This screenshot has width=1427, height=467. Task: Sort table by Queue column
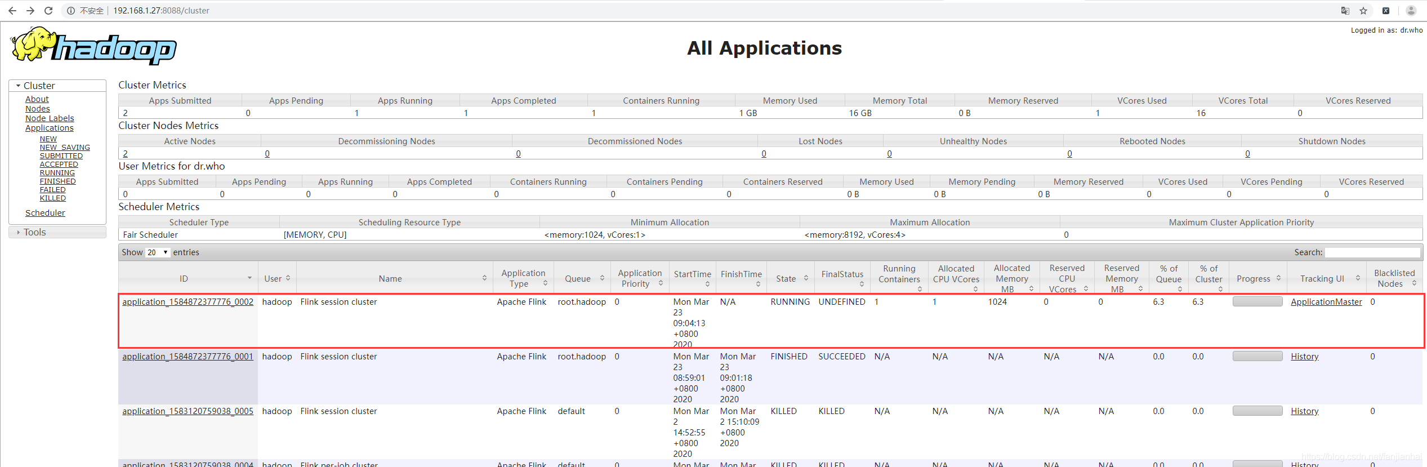583,278
